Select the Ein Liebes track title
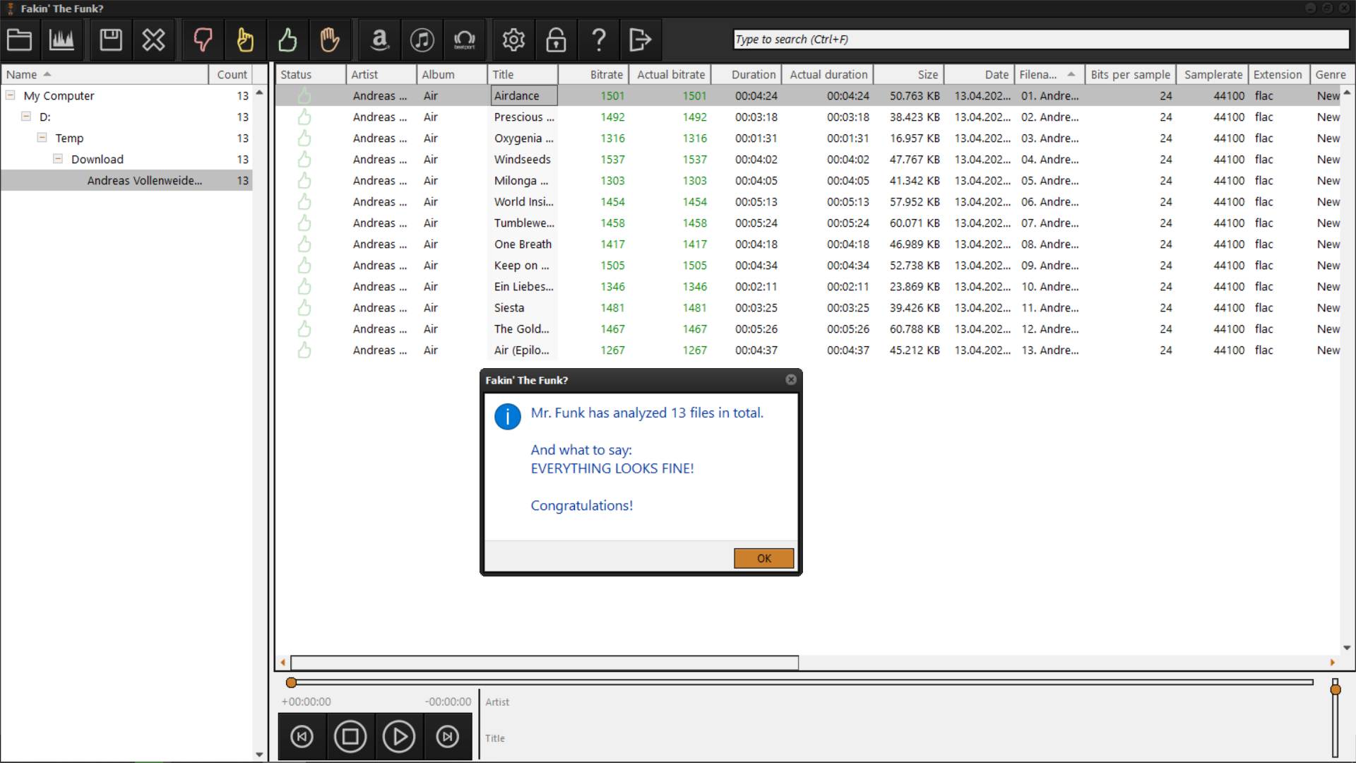Screen dimensions: 1356x763 click(523, 286)
